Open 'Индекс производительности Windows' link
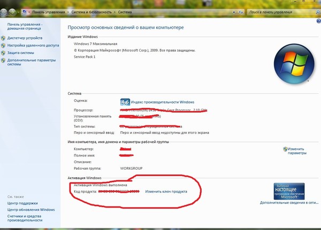 tap(163, 102)
